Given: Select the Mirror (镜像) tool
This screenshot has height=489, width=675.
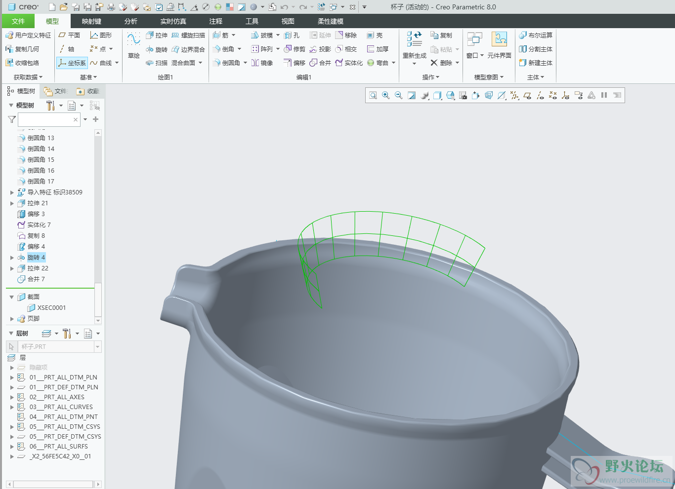Looking at the screenshot, I should (262, 63).
